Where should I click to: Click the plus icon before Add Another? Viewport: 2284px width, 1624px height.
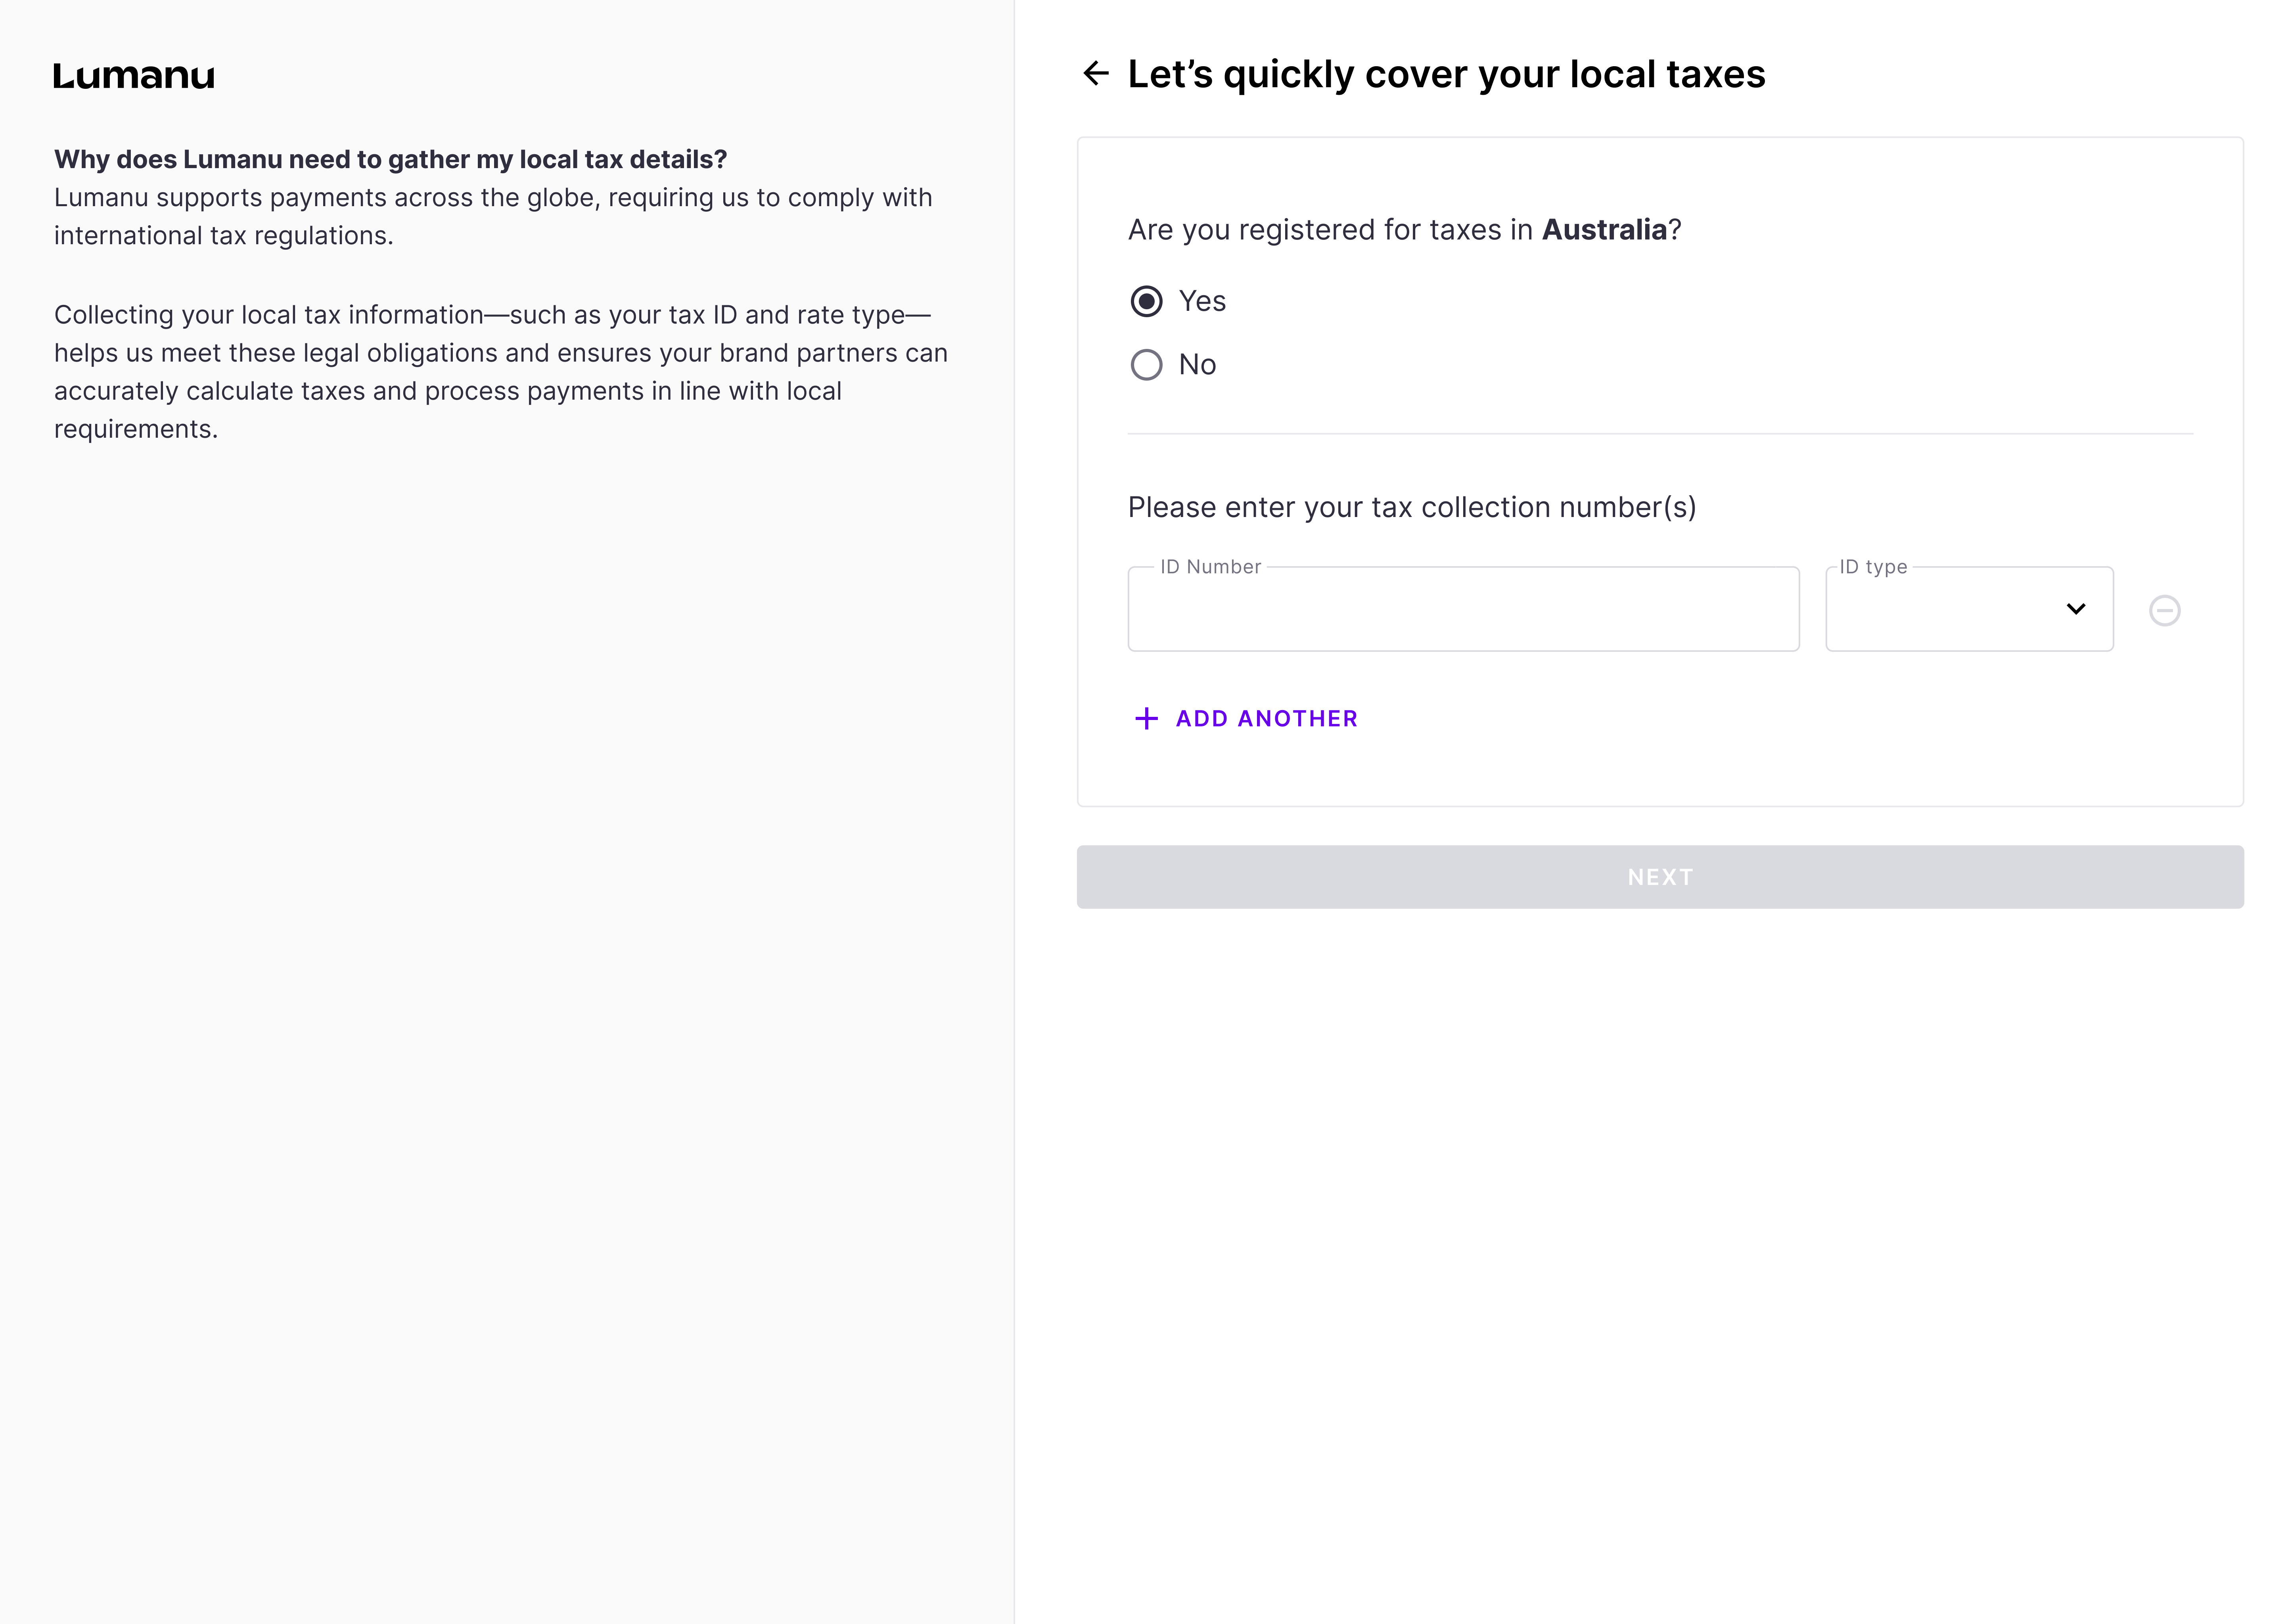tap(1146, 718)
